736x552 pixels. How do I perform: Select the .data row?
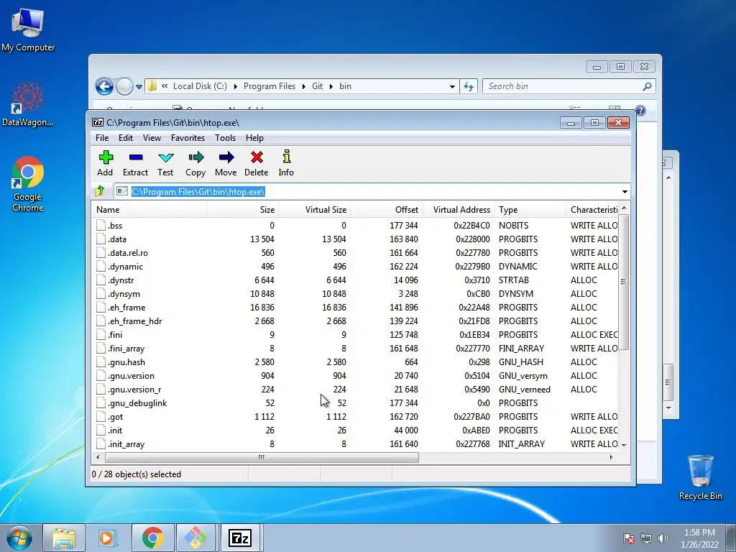pyautogui.click(x=356, y=239)
